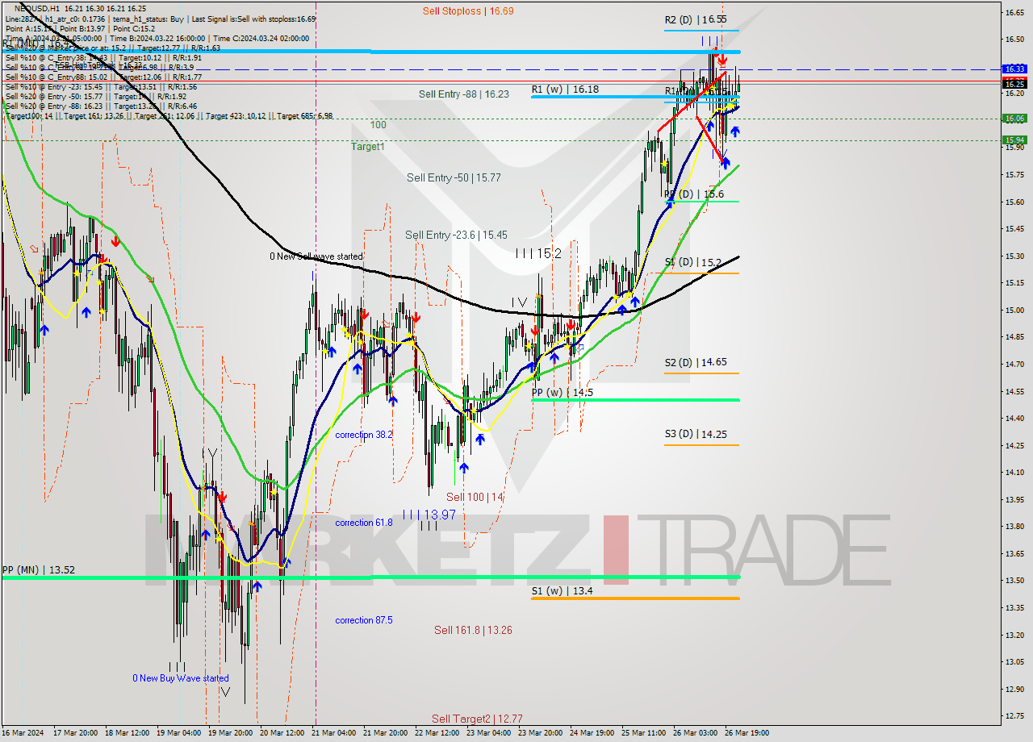Image resolution: width=1033 pixels, height=742 pixels.
Task: Select the 'Sell 100 | 14' label
Action: click(x=475, y=498)
